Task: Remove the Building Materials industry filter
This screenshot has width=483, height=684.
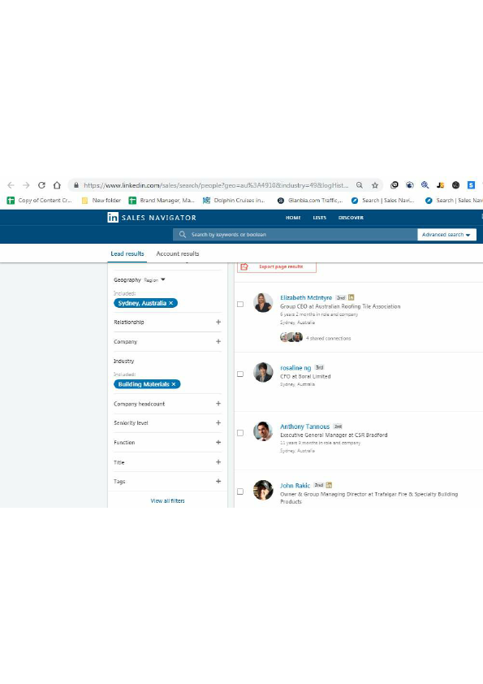Action: (174, 384)
